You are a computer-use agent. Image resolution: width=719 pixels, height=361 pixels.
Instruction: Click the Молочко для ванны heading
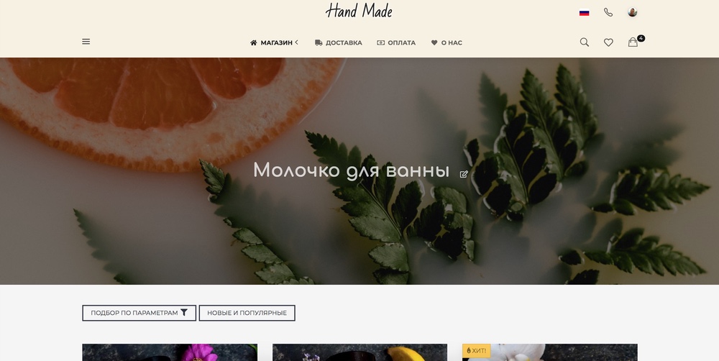pos(352,170)
